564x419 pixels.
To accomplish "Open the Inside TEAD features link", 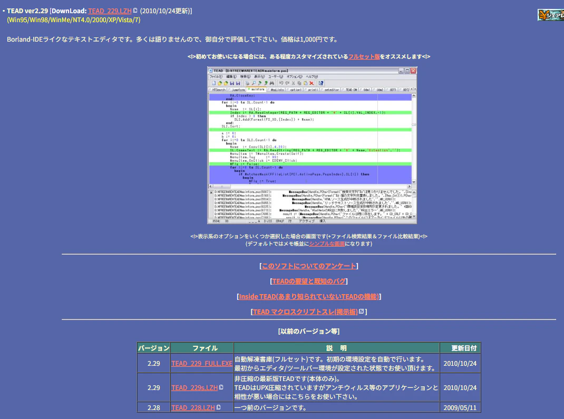I will [x=308, y=296].
